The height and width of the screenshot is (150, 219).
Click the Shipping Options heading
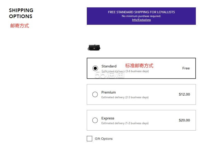pos(21,13)
